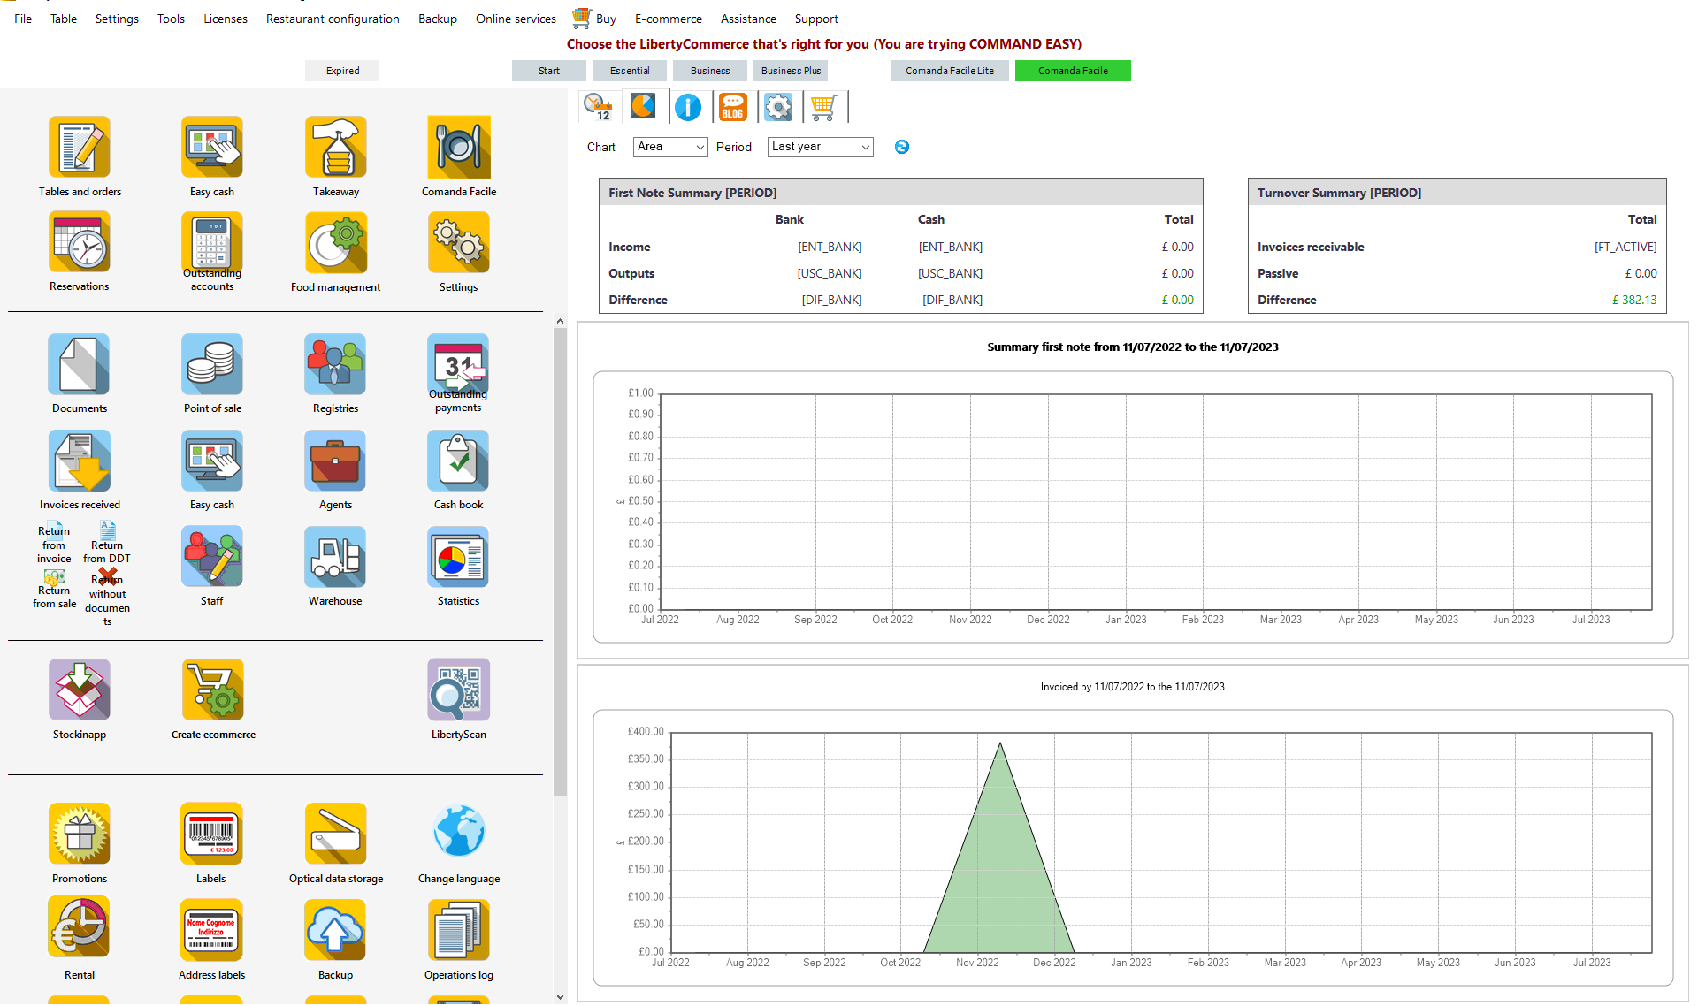Open the Buy menu

tap(595, 18)
